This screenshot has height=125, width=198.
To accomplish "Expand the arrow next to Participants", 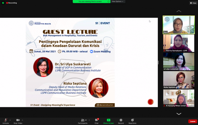I will tap(89, 120).
